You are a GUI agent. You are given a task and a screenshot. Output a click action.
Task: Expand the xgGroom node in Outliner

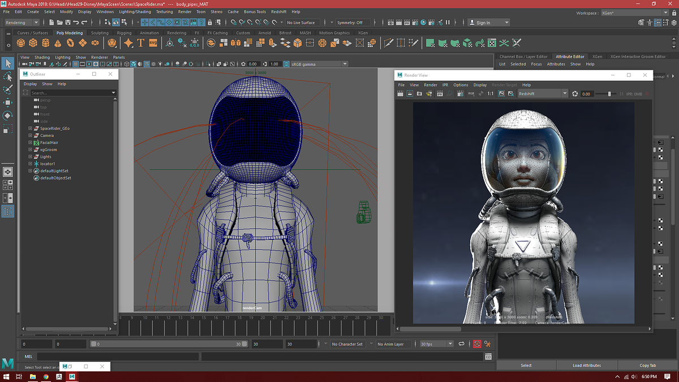tap(30, 149)
